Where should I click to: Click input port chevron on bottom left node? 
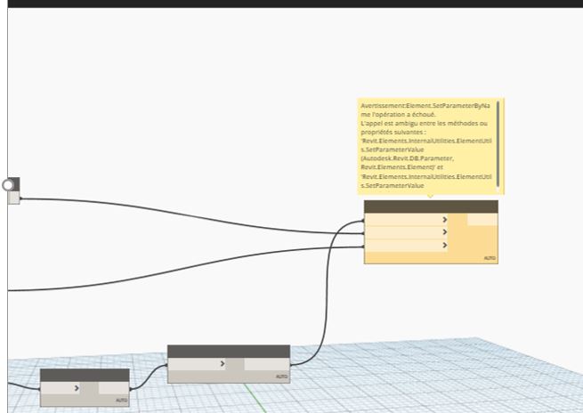coord(79,388)
